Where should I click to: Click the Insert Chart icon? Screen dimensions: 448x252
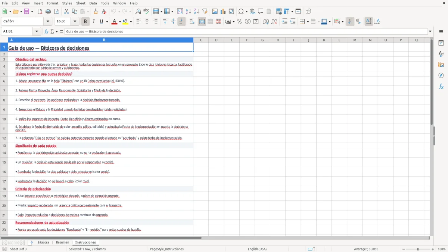(x=223, y=12)
